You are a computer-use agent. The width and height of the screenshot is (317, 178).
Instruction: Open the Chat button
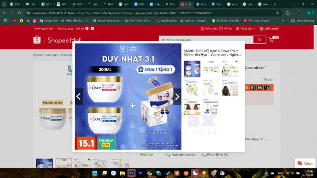coord(305,163)
